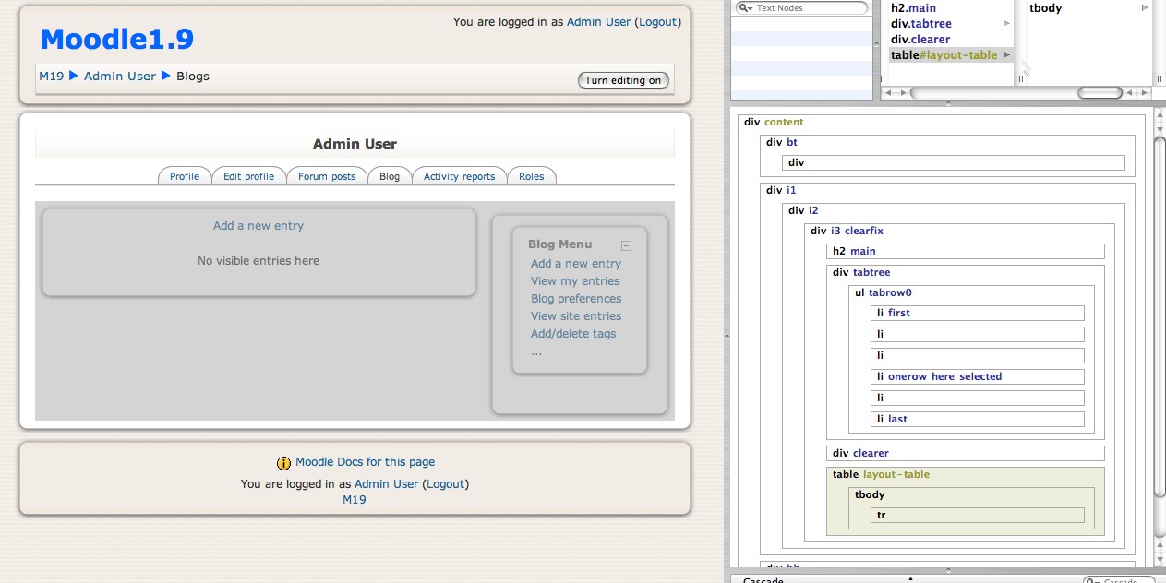This screenshot has height=583, width=1166.
Task: Open Admin User link in header login info
Action: [598, 21]
